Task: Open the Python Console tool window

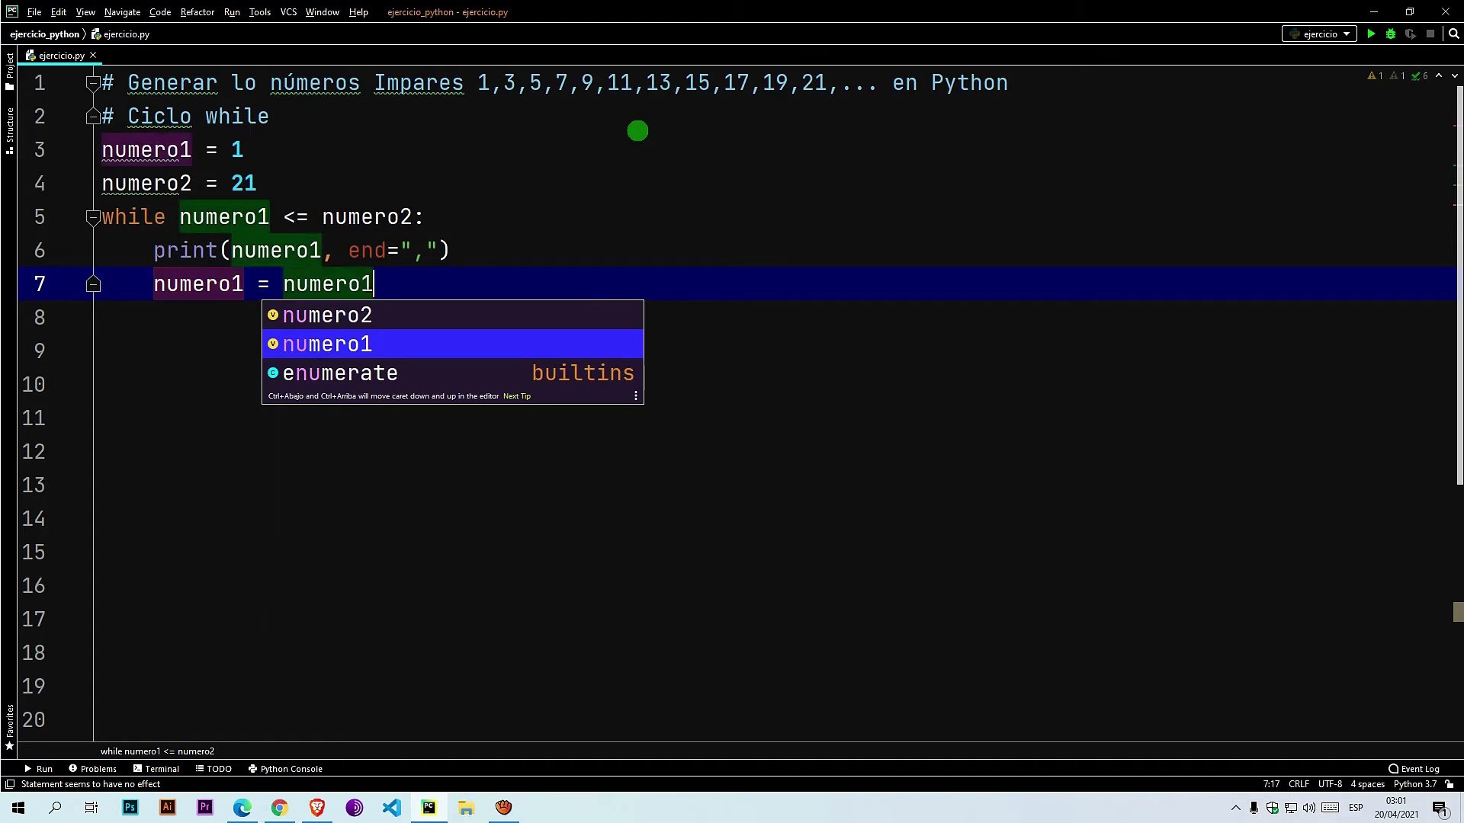Action: [x=285, y=769]
